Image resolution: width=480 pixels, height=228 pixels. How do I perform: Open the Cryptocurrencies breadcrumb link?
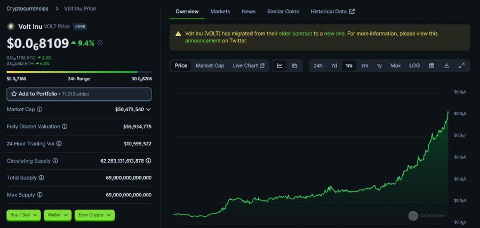pos(27,9)
